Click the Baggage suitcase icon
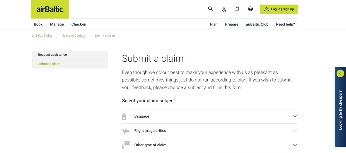This screenshot has height=153, width=346. (x=124, y=116)
